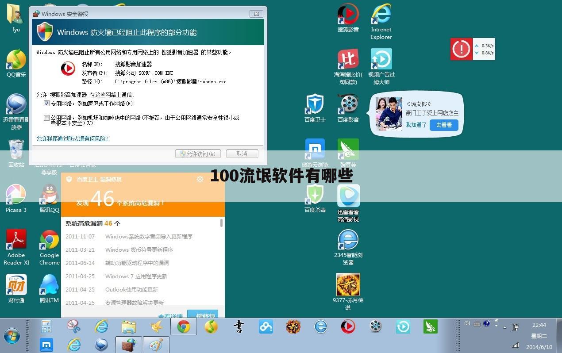
Task: Select row Outlook使用功能更新
Action: coord(141,290)
